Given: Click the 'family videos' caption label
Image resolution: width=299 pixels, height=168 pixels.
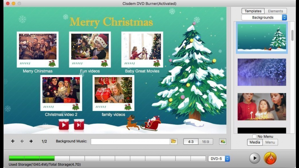Looking at the screenshot, I should (113, 115).
